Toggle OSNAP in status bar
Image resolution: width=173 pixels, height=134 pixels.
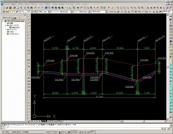(x=74, y=132)
